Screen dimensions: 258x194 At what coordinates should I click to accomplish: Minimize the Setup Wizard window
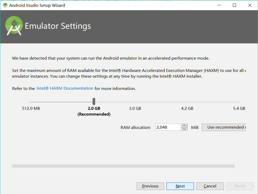(x=219, y=5)
